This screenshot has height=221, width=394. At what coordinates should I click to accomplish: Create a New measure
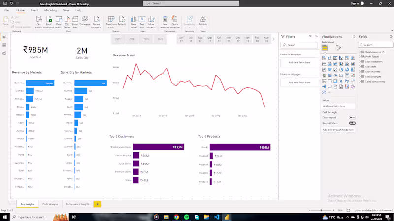(165, 22)
